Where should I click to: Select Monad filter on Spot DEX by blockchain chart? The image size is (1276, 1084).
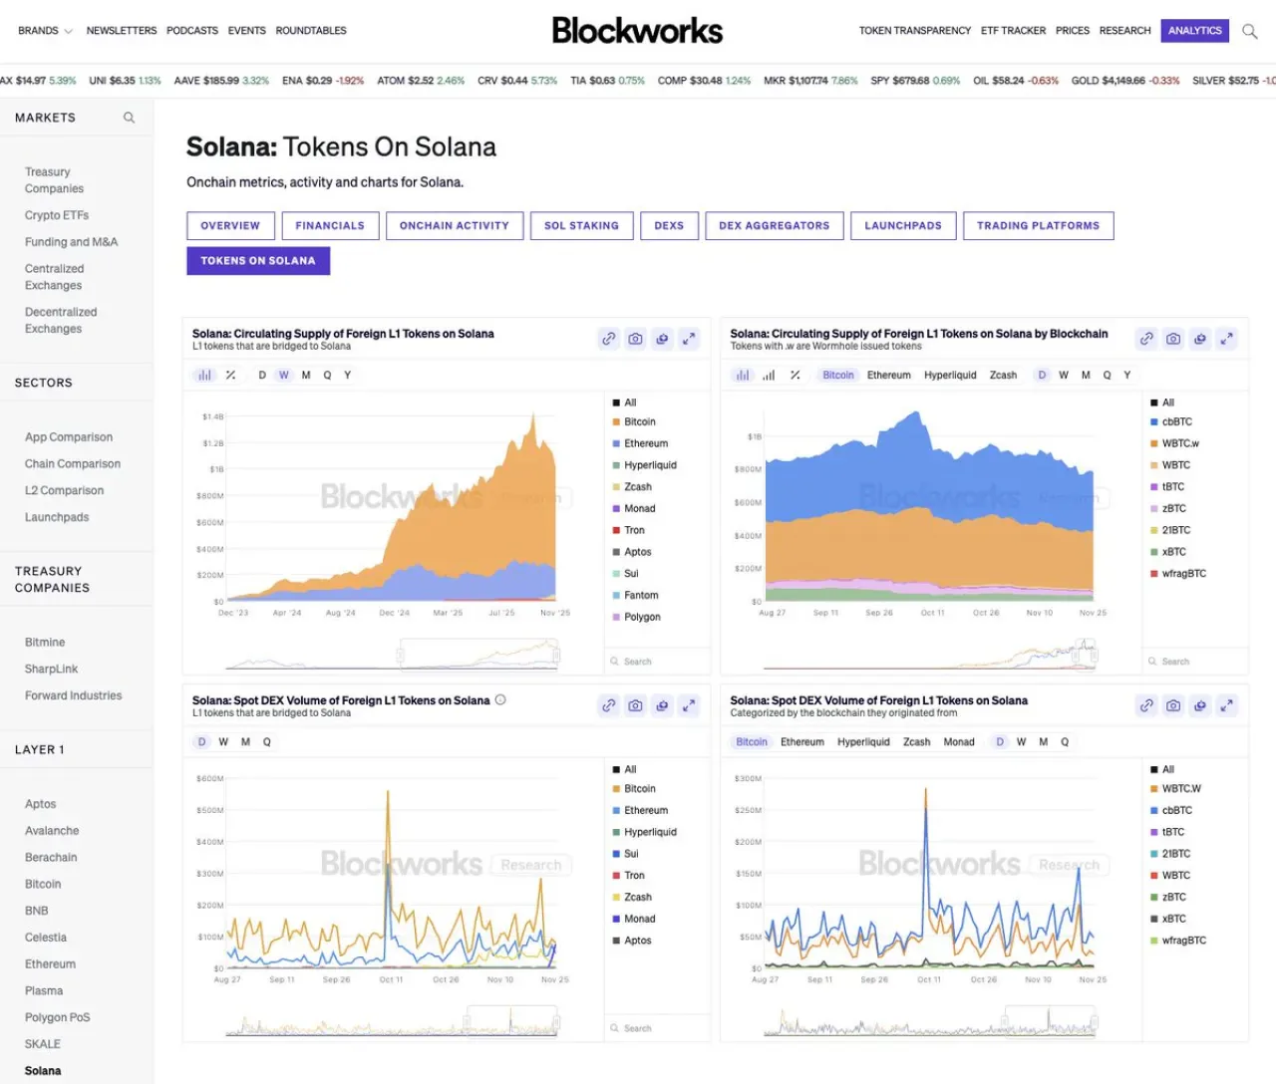959,742
